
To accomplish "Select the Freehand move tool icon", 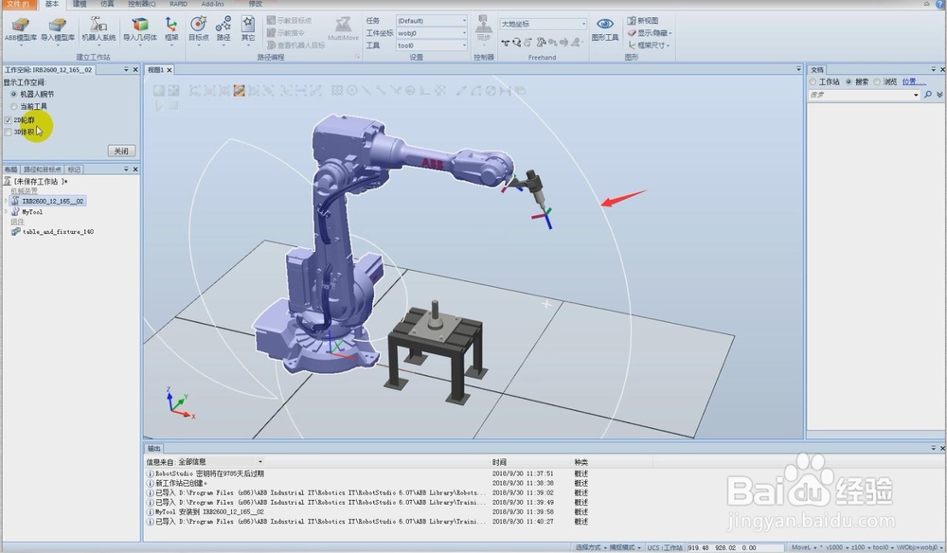I will (x=505, y=43).
